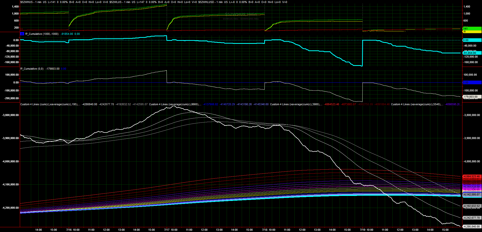This screenshot has height=232, width=482.
Task: Open Custom 4 Lines xaverage 5540 label
Action: pyautogui.click(x=417, y=104)
